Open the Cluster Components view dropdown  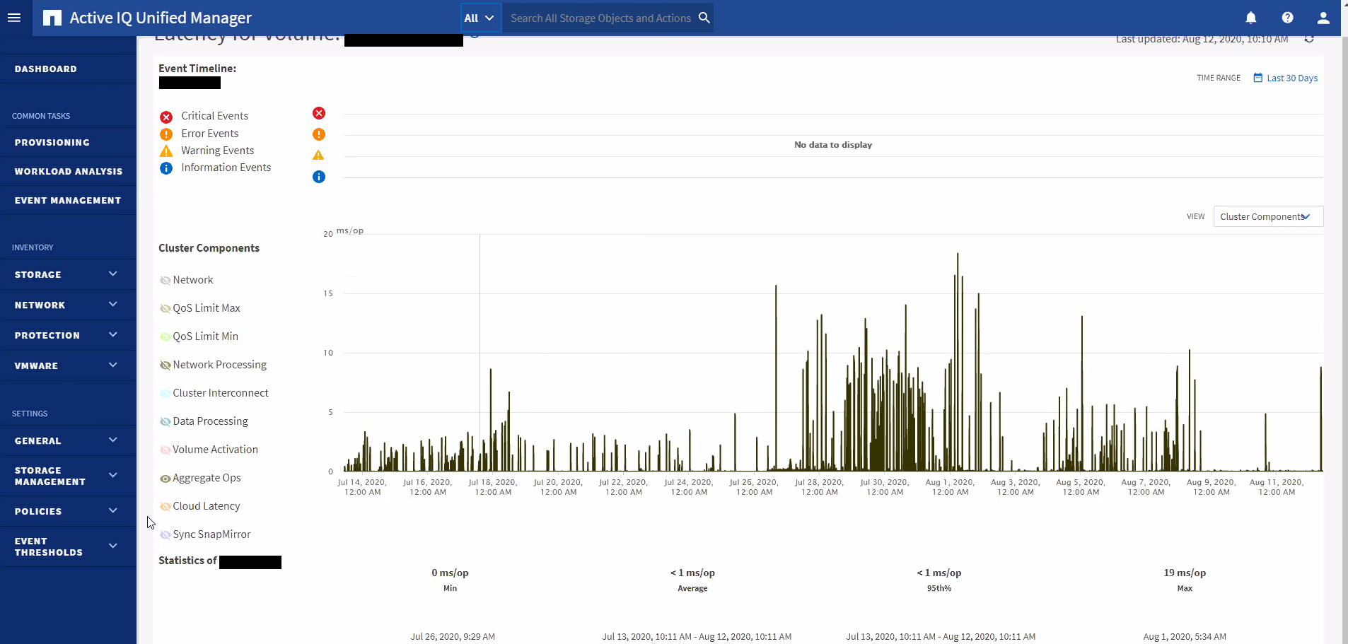coord(1268,216)
